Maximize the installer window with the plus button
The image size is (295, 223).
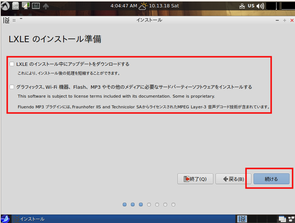[x=285, y=20]
